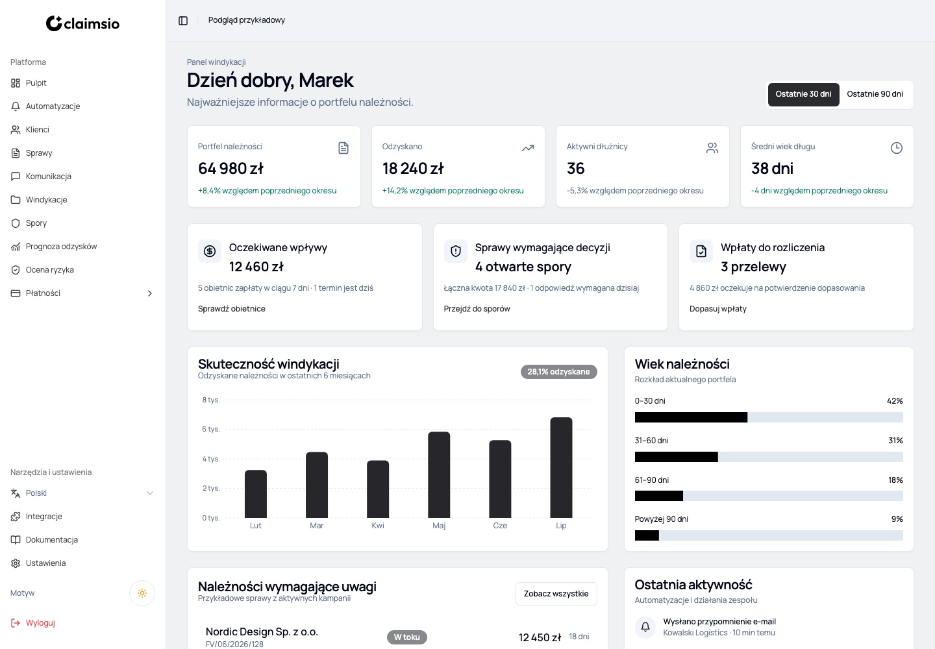Click the Automatyzacje bell icon
The height and width of the screenshot is (649, 935).
tap(16, 106)
